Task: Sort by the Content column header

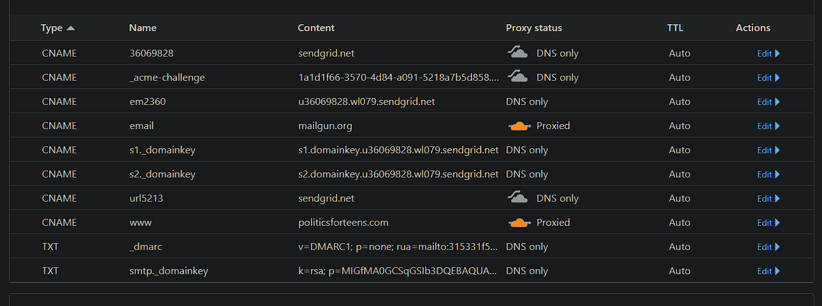Action: (316, 28)
